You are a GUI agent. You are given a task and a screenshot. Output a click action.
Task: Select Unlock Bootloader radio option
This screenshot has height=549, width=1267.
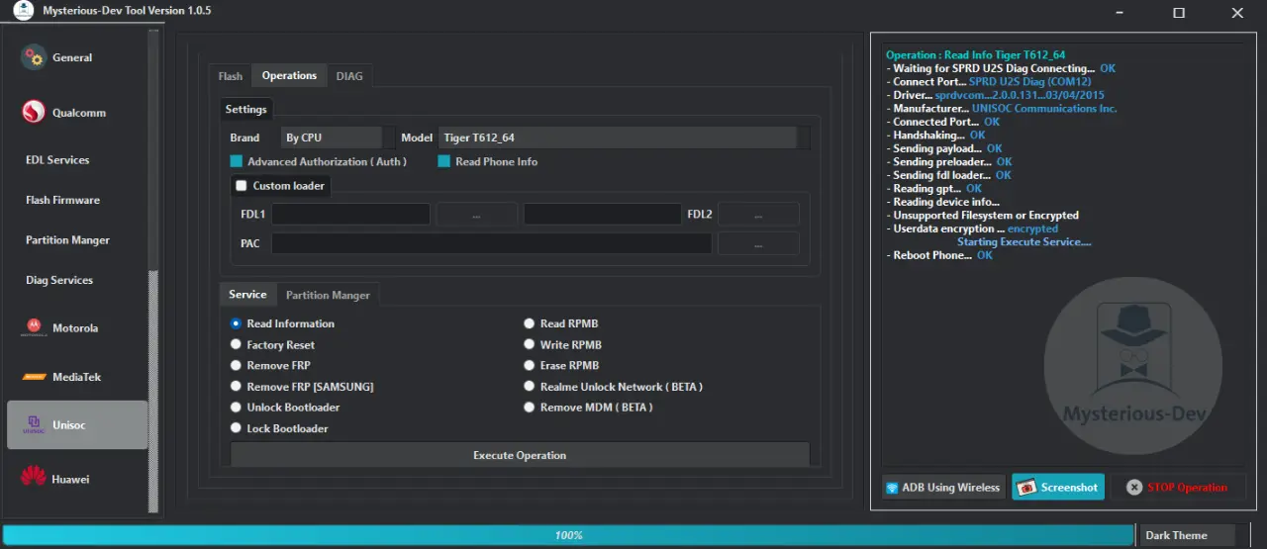tap(236, 408)
